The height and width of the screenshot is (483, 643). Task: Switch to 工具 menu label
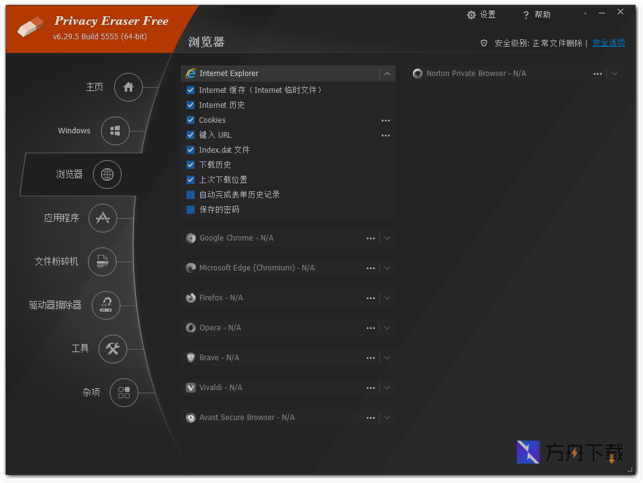[80, 348]
